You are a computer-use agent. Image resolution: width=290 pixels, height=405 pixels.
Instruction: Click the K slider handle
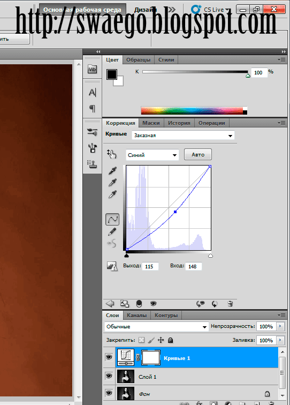click(x=248, y=76)
